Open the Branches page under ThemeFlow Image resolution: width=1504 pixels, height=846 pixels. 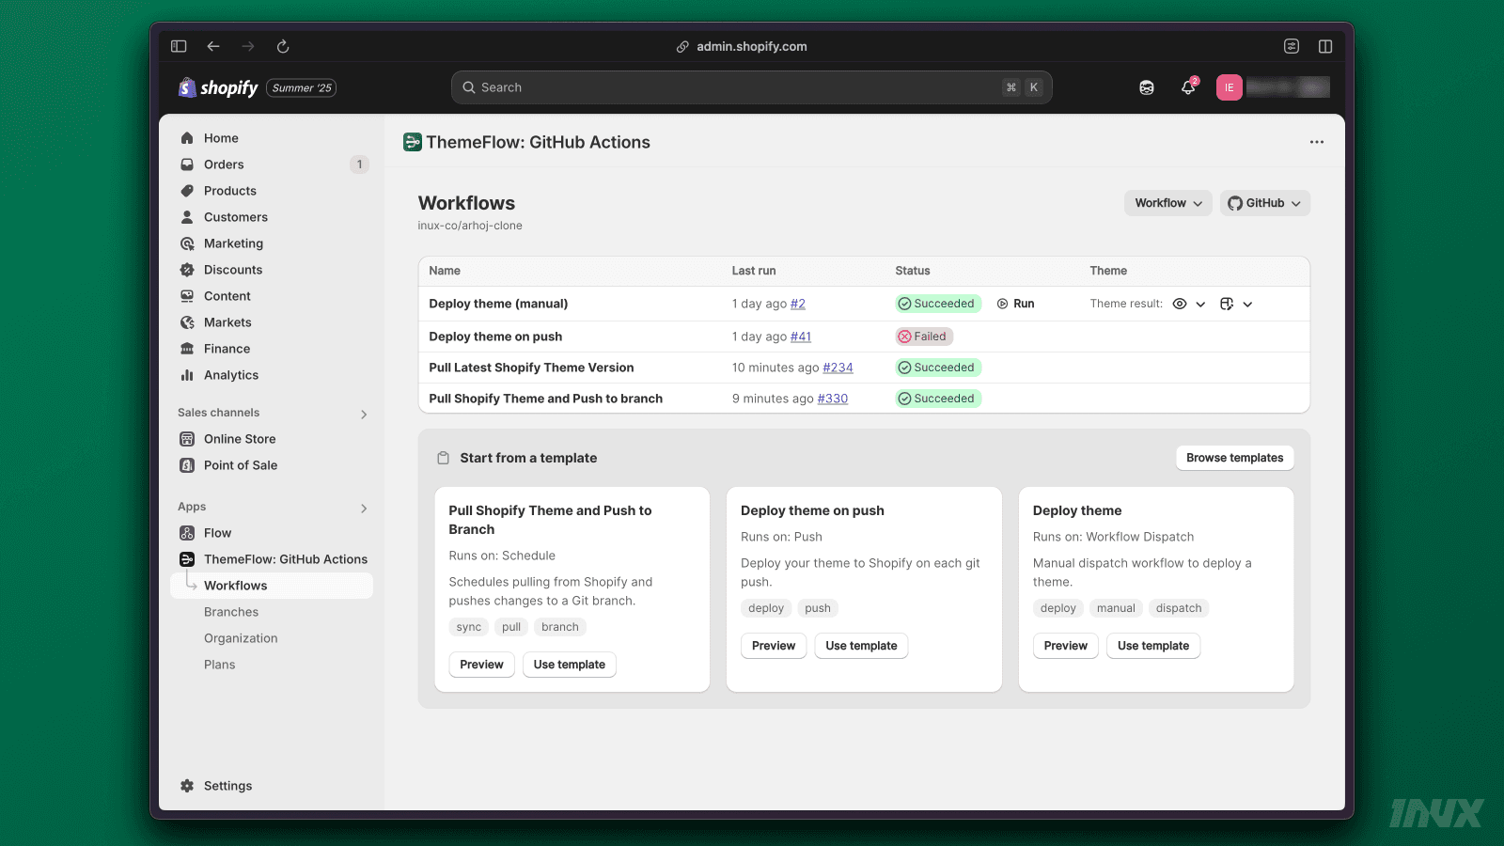230,611
